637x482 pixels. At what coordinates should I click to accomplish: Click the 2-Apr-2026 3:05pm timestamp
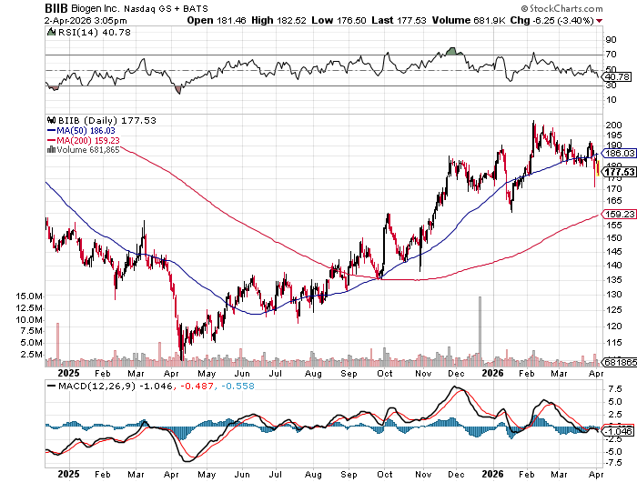tap(86, 21)
